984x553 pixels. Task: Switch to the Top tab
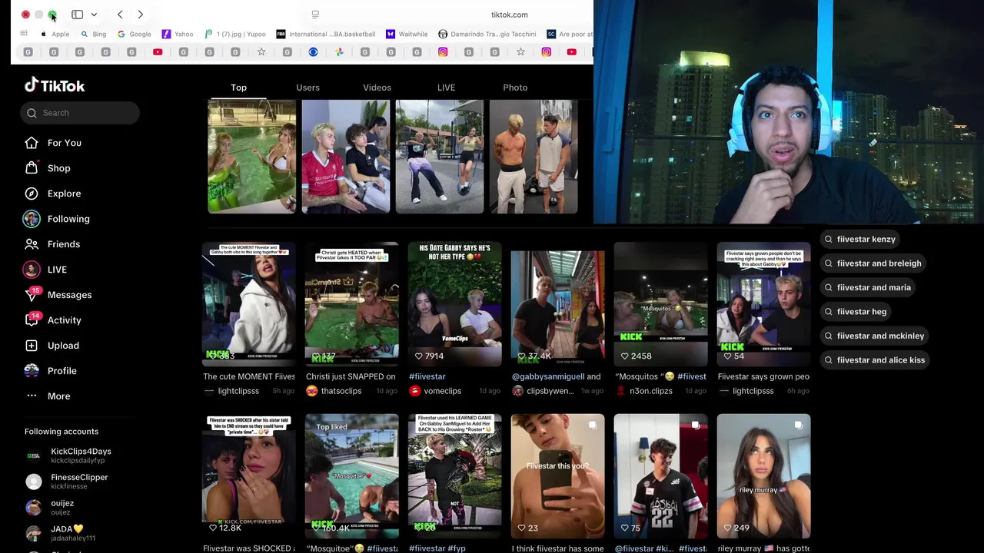click(x=238, y=88)
